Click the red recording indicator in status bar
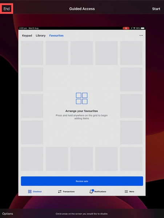 point(126,28)
